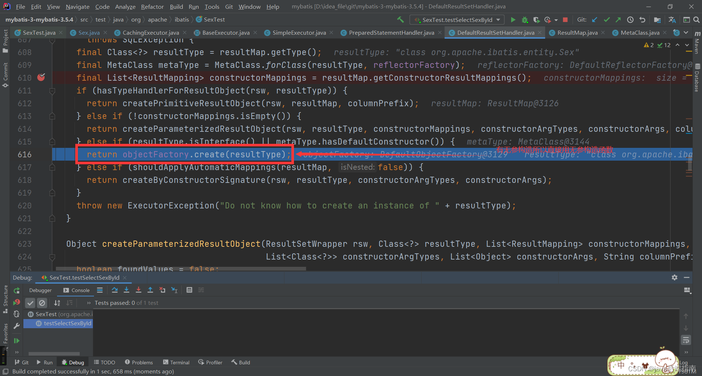
Task: Open Terminal tool window
Action: point(176,362)
